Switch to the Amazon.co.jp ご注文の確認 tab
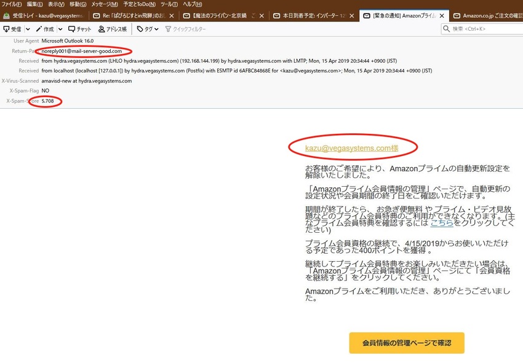 coord(488,15)
